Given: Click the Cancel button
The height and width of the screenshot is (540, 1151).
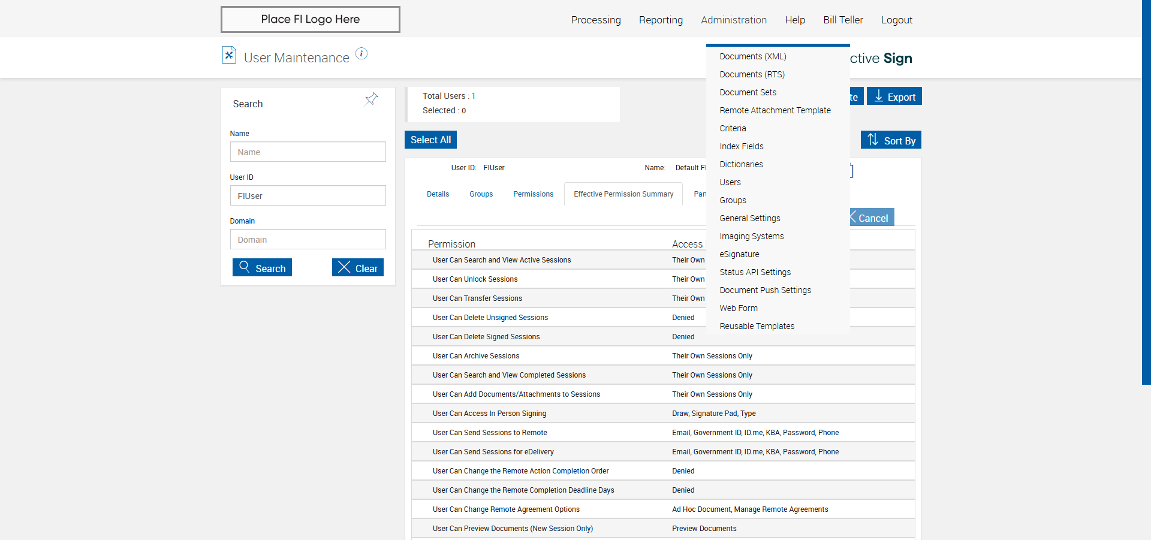Looking at the screenshot, I should click(872, 218).
